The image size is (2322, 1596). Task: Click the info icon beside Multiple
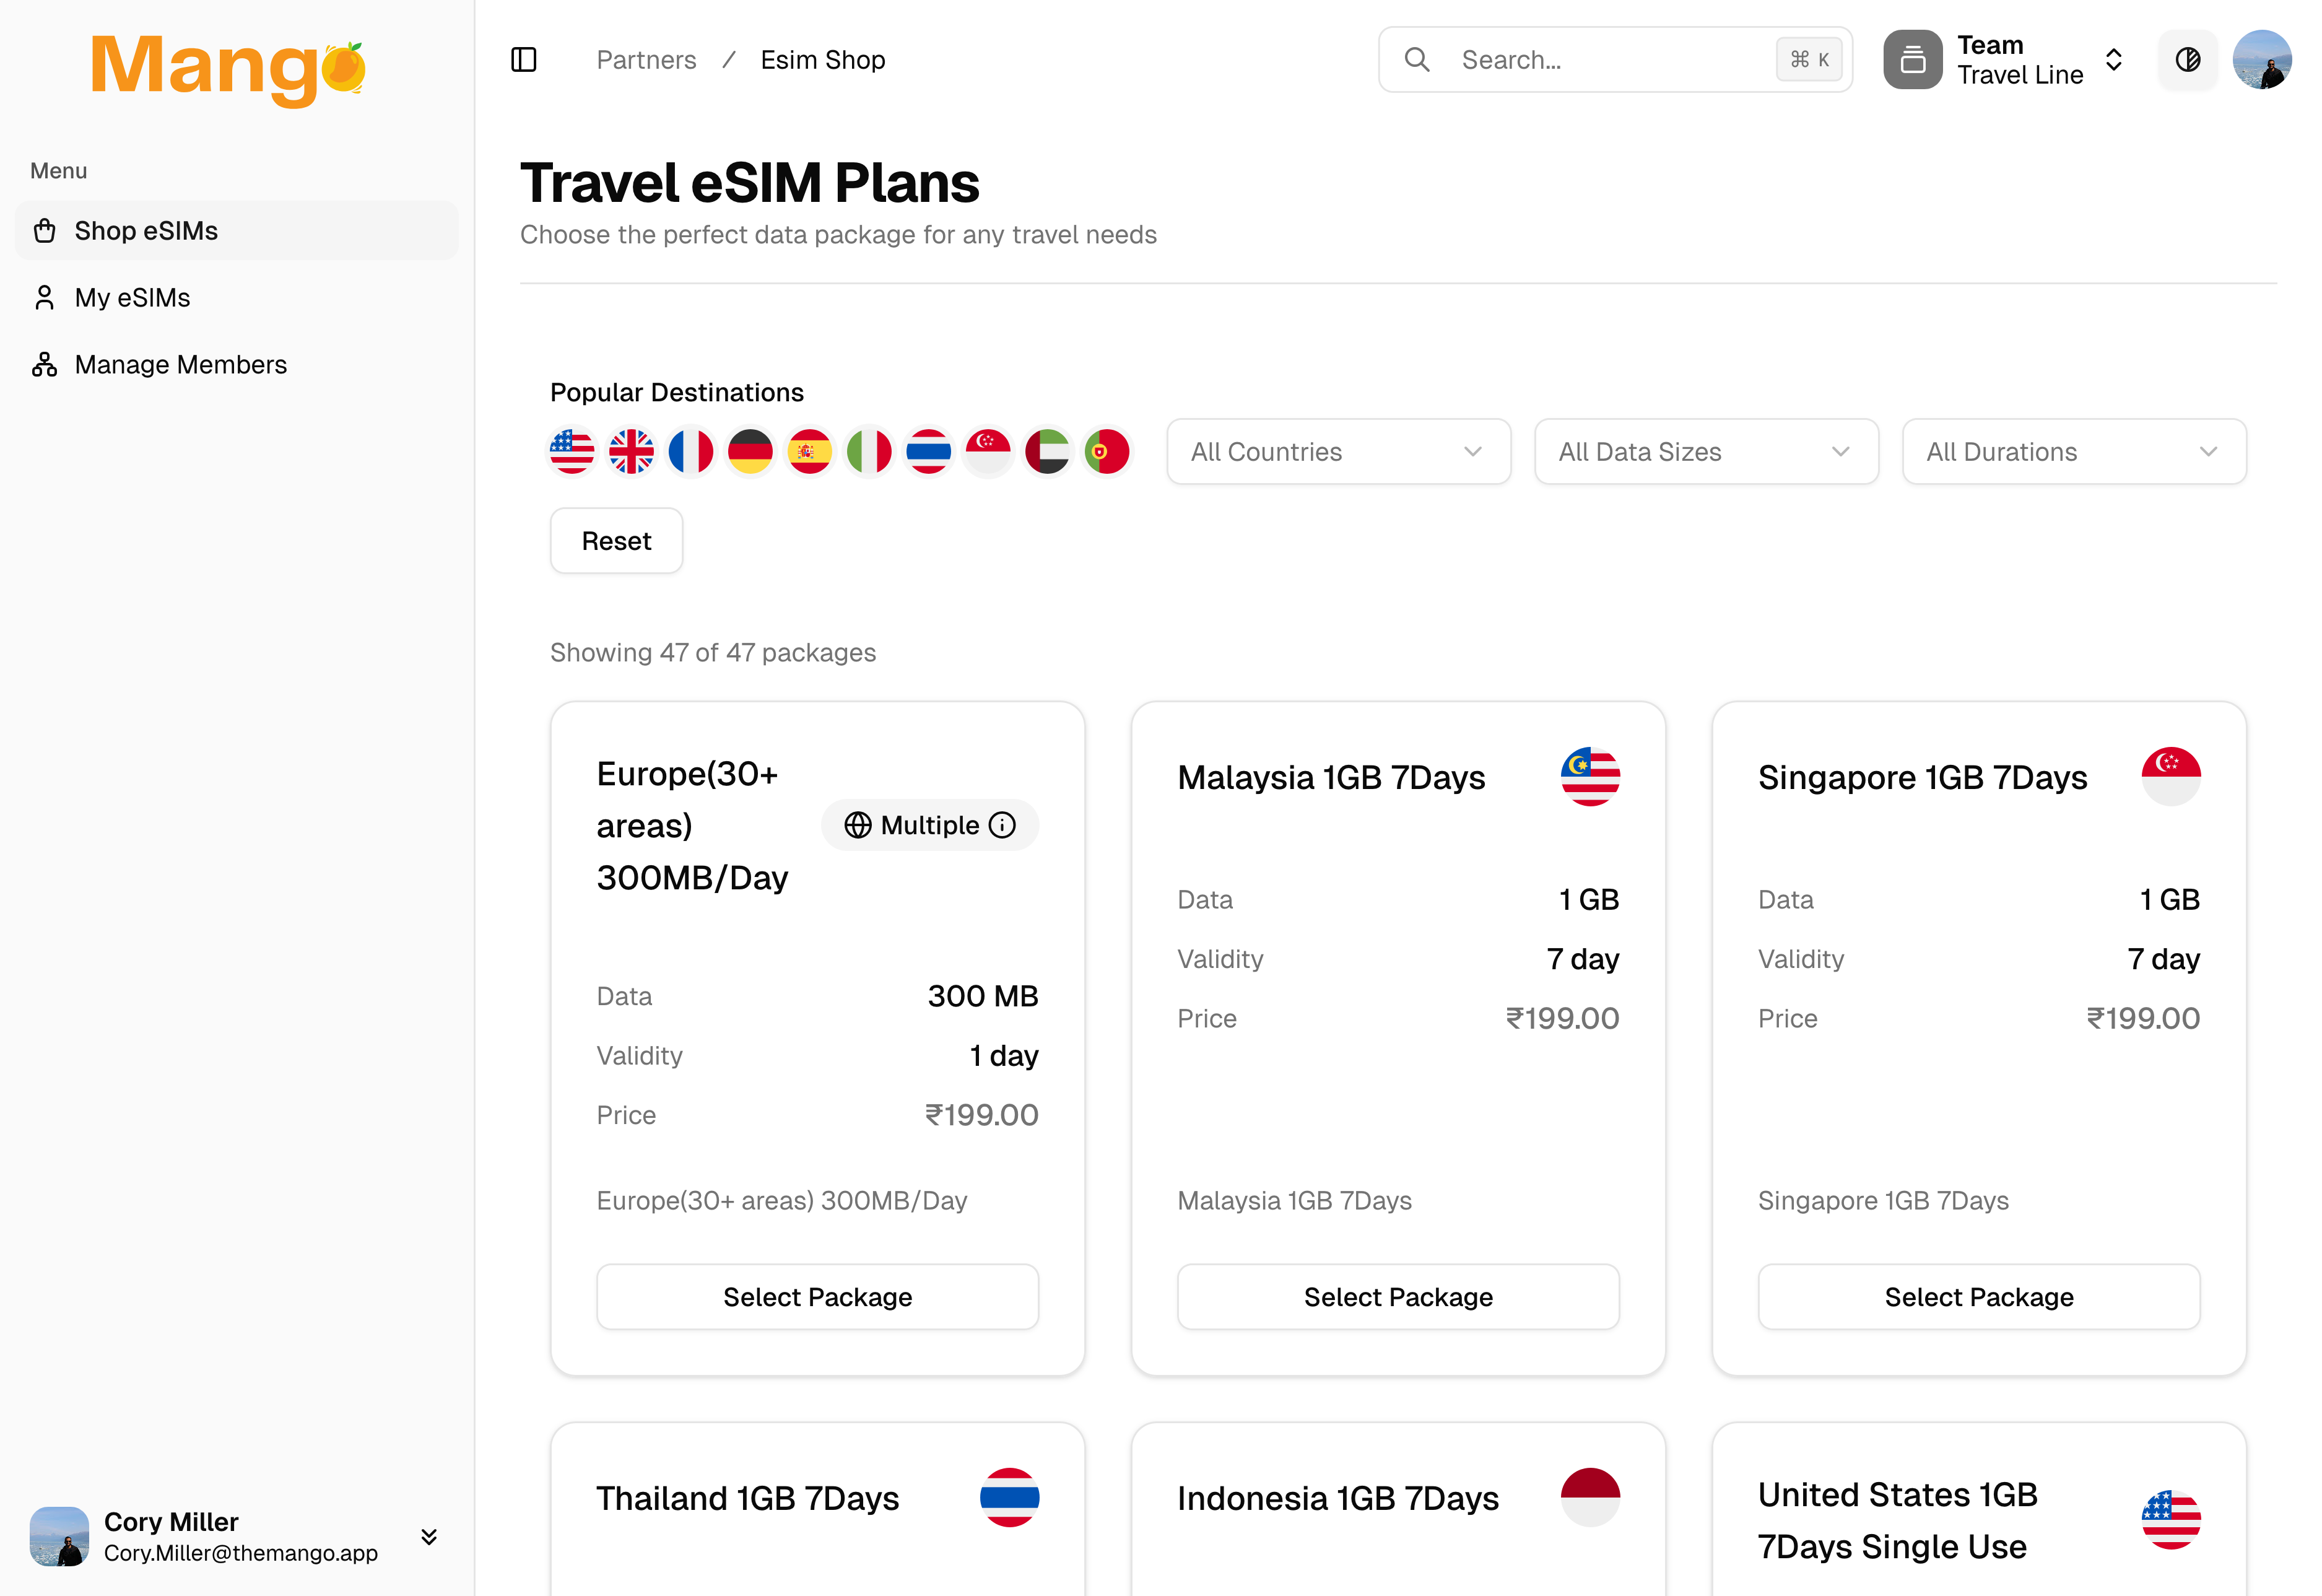pyautogui.click(x=1002, y=825)
